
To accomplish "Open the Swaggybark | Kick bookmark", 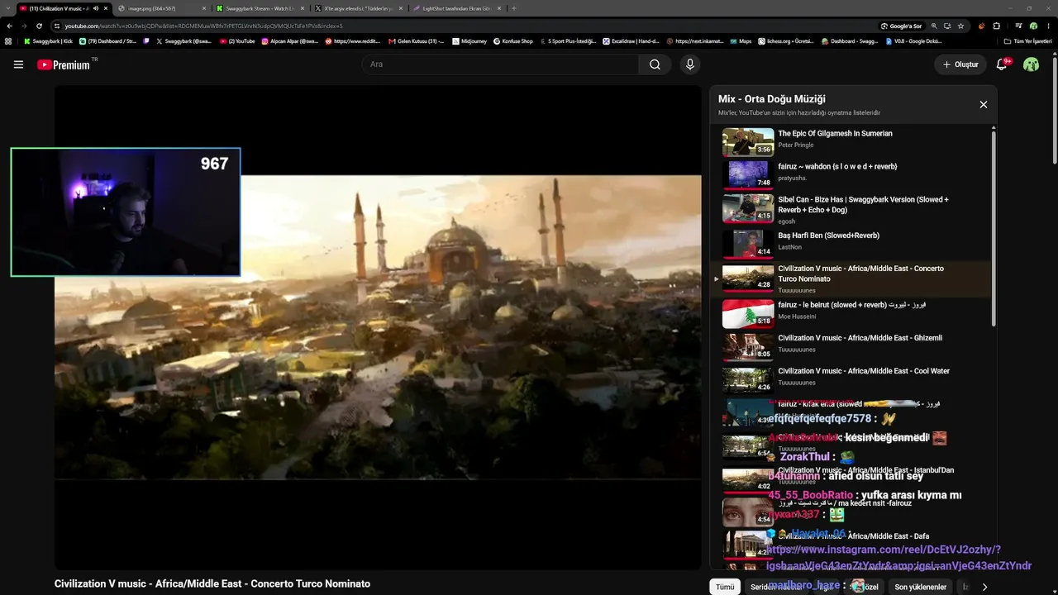I will [x=49, y=40].
